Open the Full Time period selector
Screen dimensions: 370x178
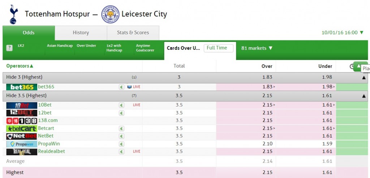[x=219, y=48]
